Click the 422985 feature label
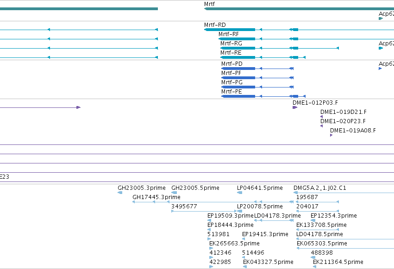The image size is (394, 269). pos(220,262)
